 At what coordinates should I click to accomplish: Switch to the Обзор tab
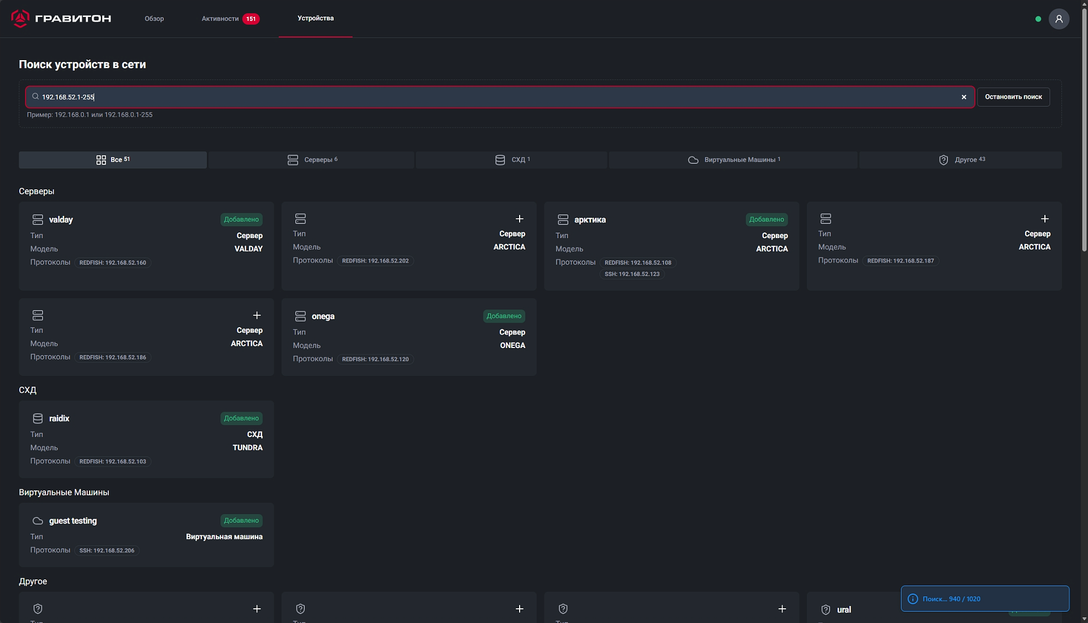(x=154, y=19)
